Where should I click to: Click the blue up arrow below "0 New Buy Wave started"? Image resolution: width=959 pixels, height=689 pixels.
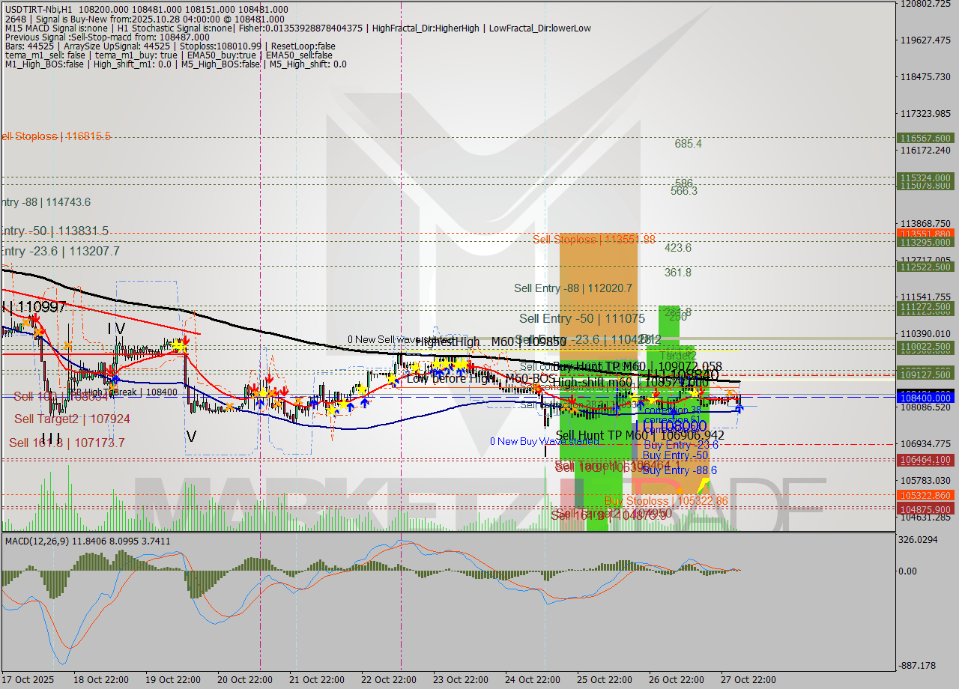[x=673, y=412]
